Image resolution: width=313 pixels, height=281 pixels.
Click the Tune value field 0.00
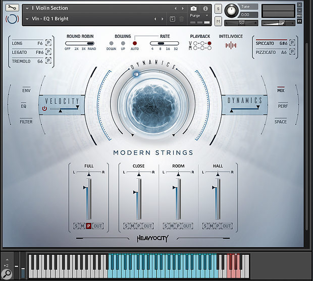click(249, 15)
